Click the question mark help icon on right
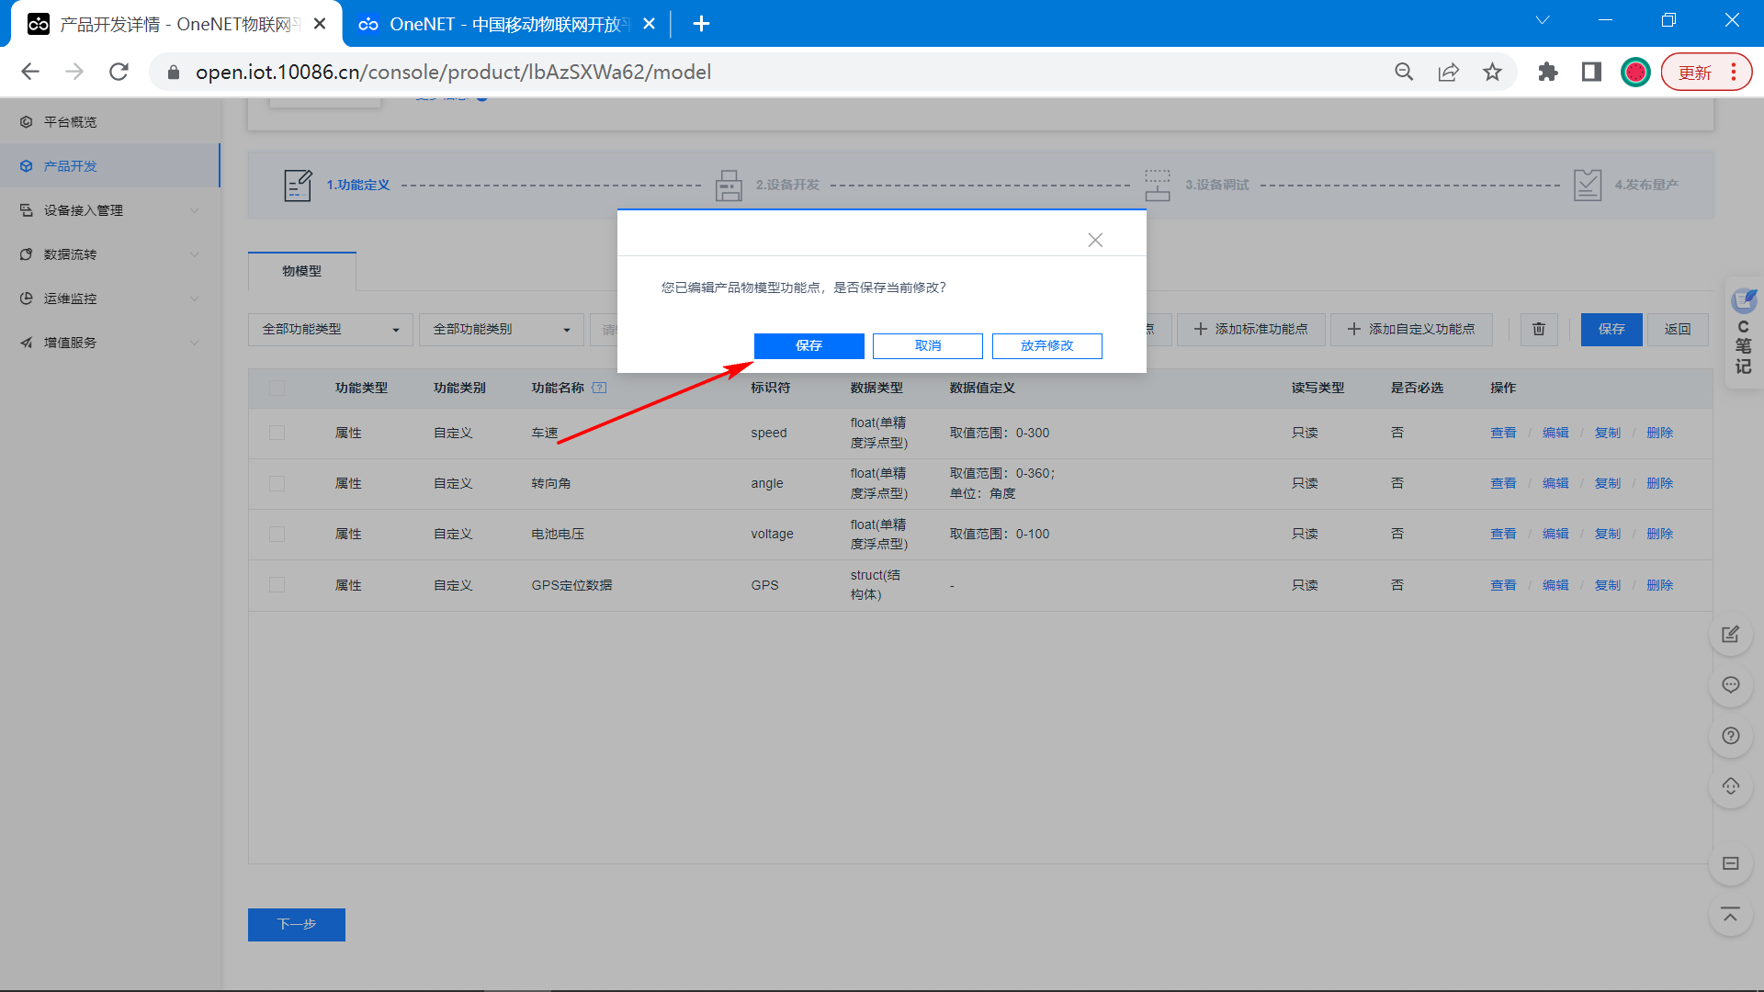This screenshot has height=992, width=1764. (1730, 736)
